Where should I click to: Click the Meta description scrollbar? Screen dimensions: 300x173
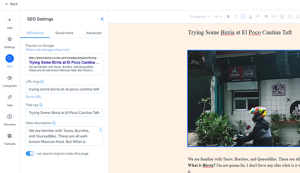tap(101, 130)
